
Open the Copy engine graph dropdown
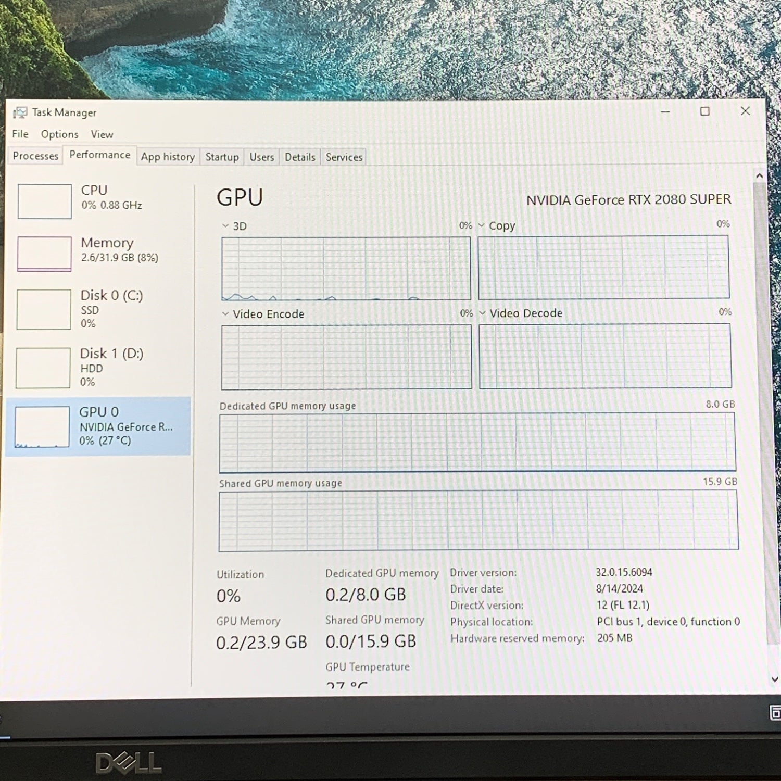click(x=482, y=225)
